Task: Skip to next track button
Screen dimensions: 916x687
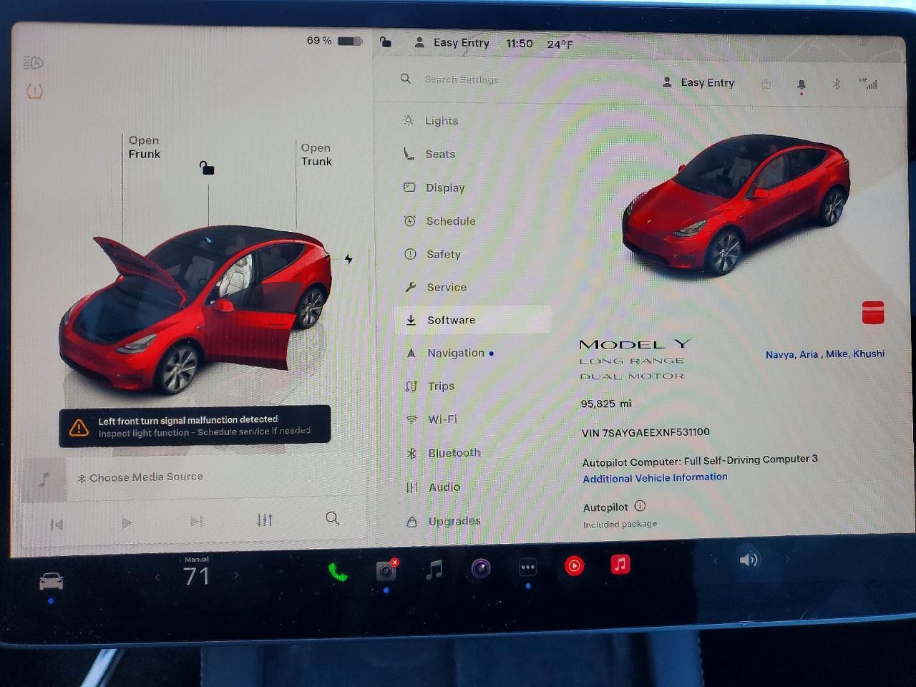Action: pyautogui.click(x=196, y=522)
